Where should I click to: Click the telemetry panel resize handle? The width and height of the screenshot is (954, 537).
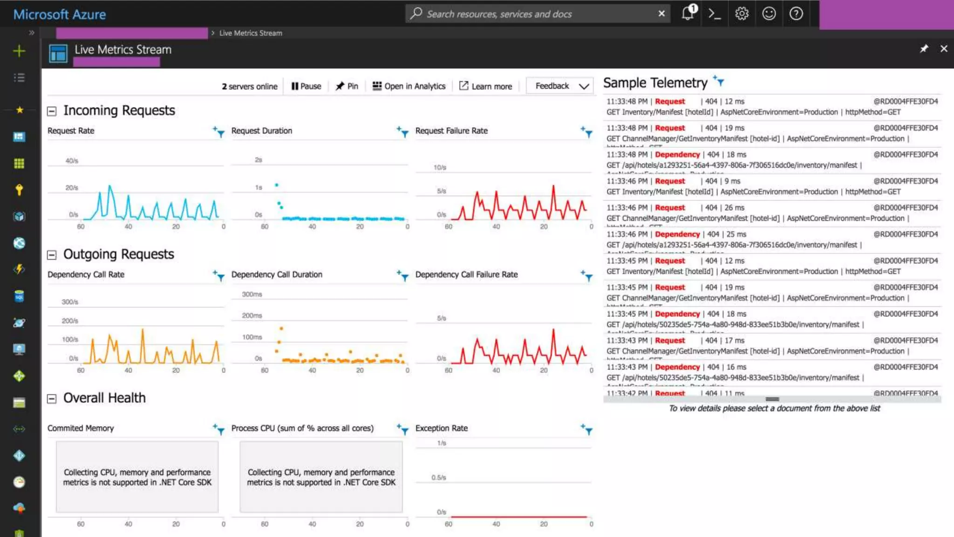pos(772,399)
